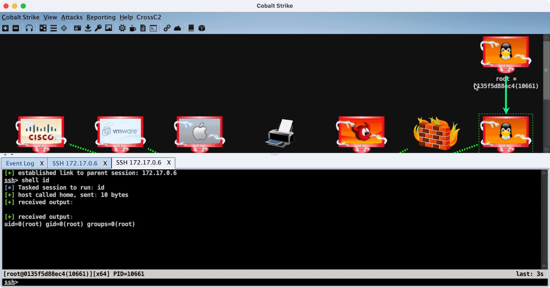Switch to the pivot graph view icon

43,28
